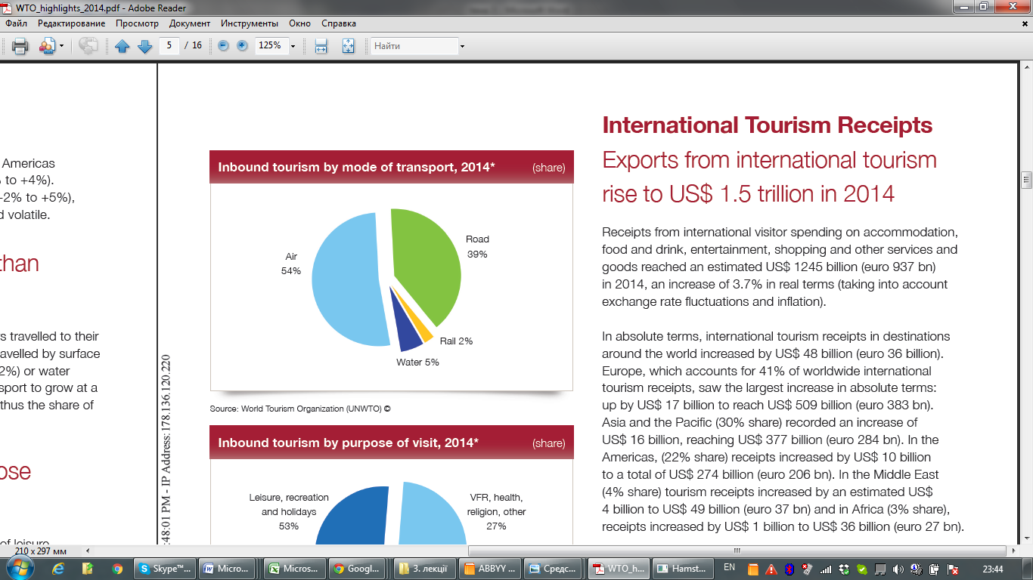
Task: Go to next page with down arrow
Action: click(144, 46)
